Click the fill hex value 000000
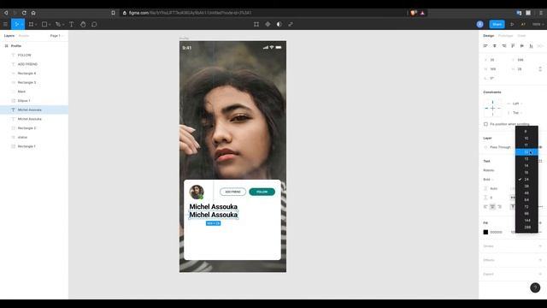 496,232
